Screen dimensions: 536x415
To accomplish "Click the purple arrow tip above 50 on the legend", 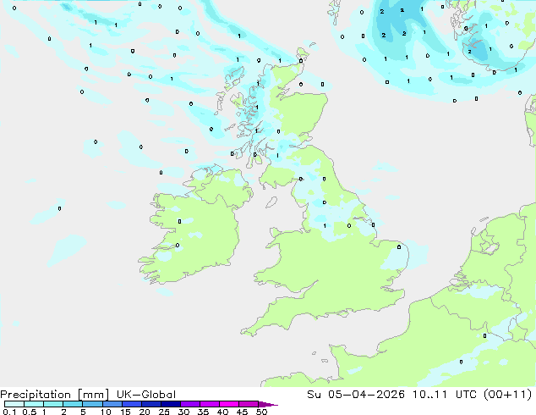I will coord(268,404).
